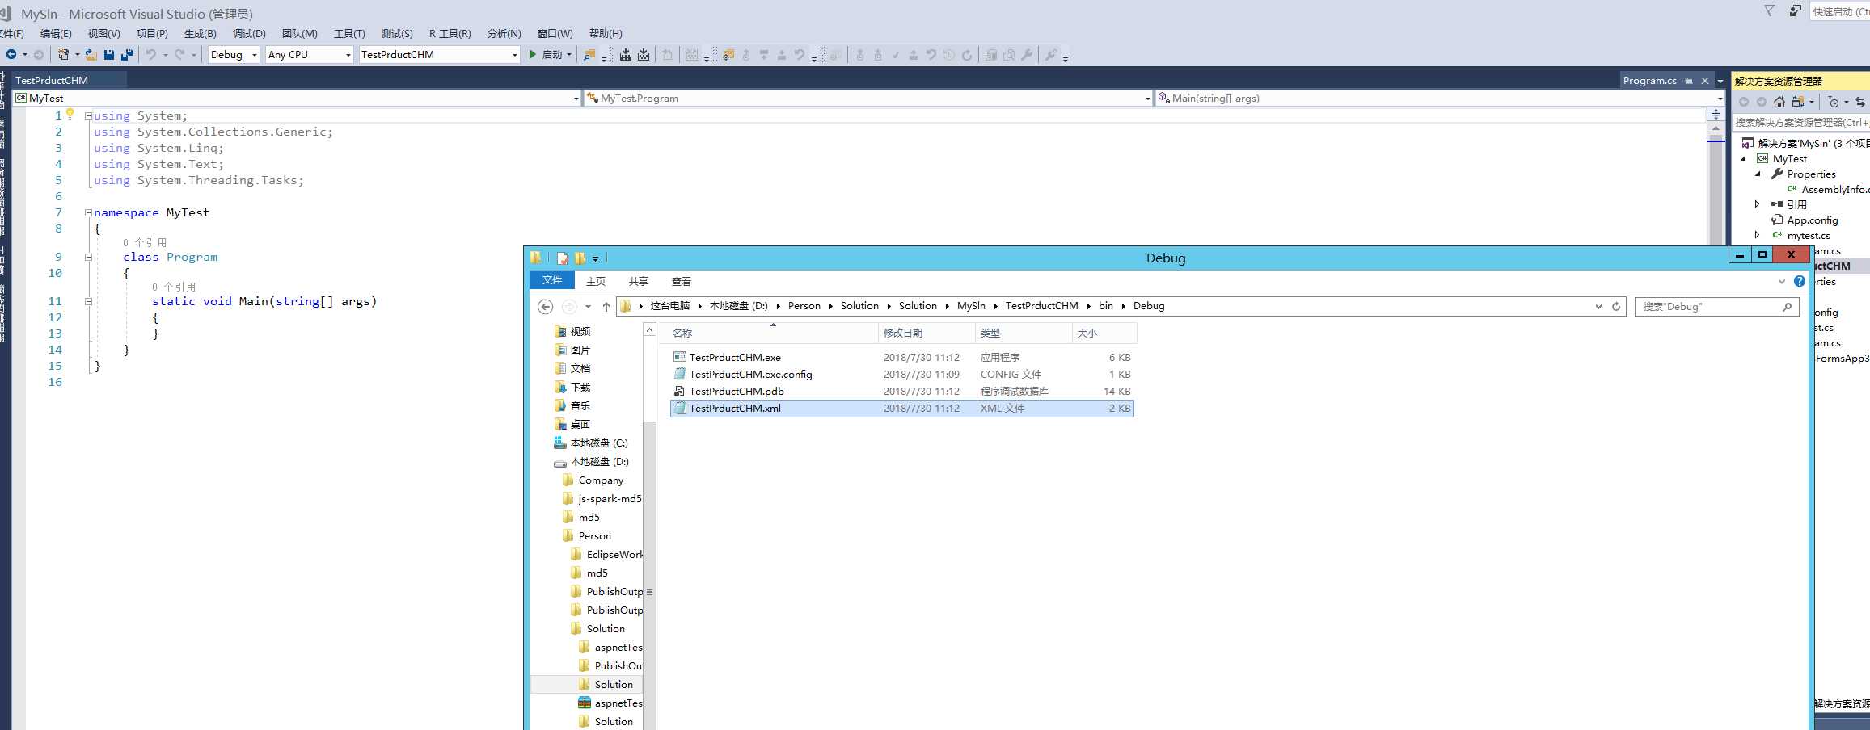Screen dimensions: 1870x730
Task: Click the notifications filter funnel icon
Action: click(x=1770, y=10)
